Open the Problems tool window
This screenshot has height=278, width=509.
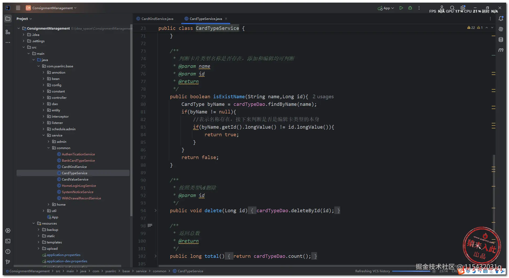tap(8, 252)
